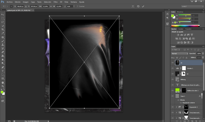Select the Blur tool
205x122 pixels.
click(3, 60)
